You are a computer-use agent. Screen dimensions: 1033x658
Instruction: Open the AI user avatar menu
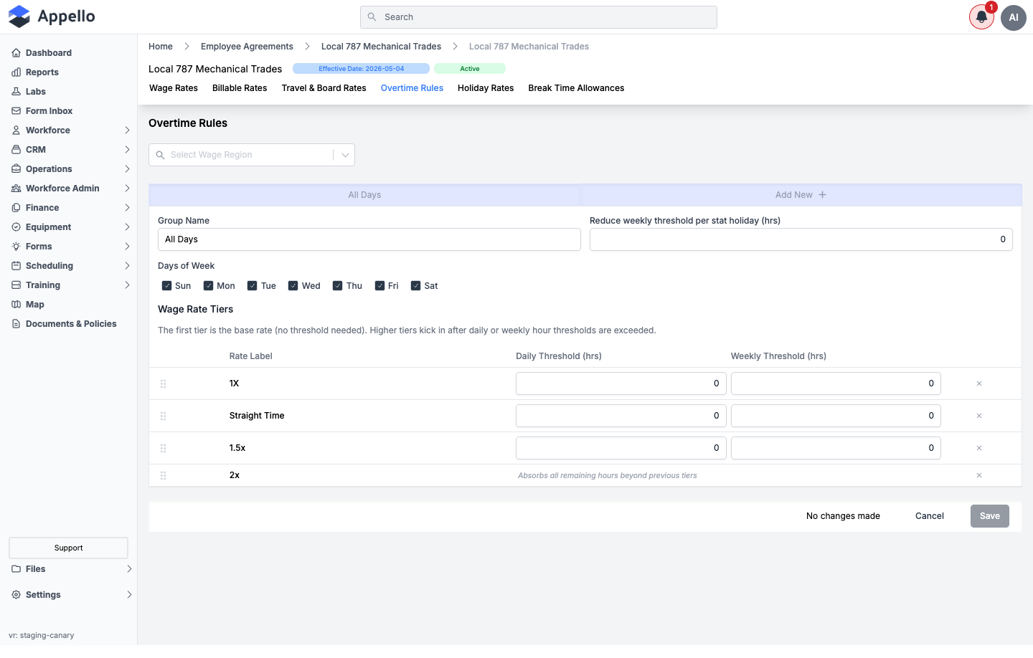tap(1014, 17)
